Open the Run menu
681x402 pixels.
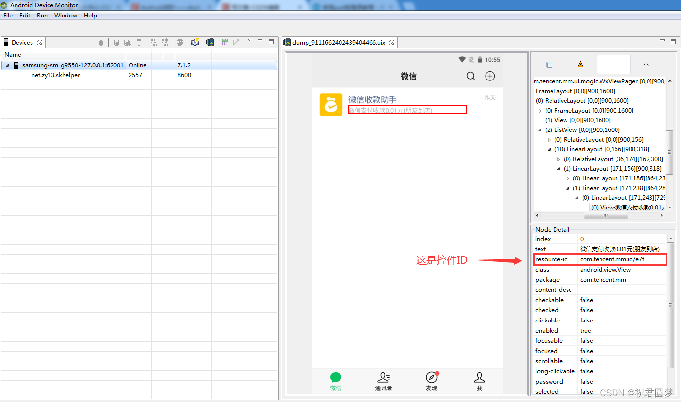[x=42, y=16]
